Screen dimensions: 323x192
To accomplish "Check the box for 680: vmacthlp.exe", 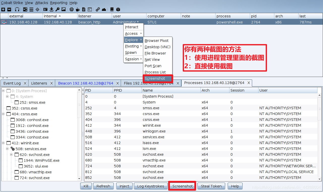I will tap(17, 172).
